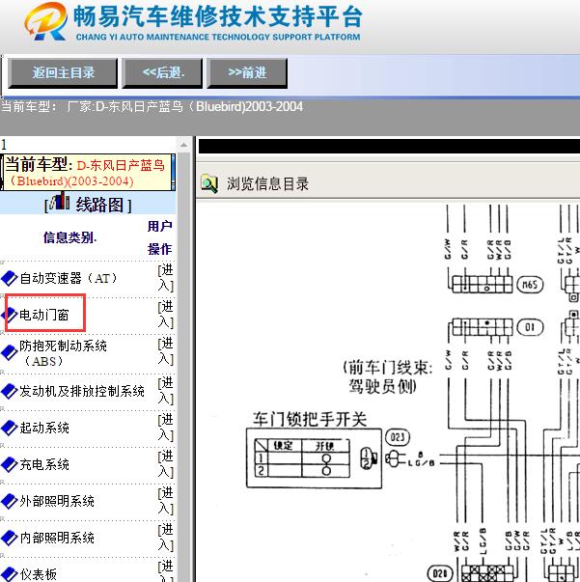Image resolution: width=580 pixels, height=582 pixels.
Task: Click blue book icon beside 电动门窗
Action: 10,315
